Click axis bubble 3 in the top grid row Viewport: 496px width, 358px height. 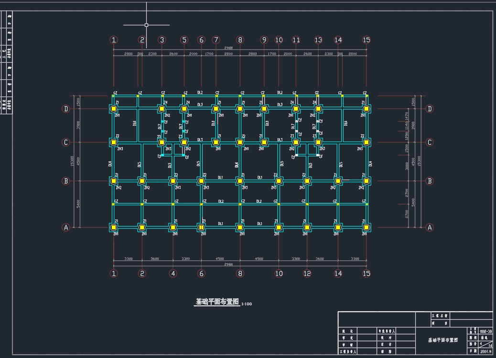(x=162, y=40)
